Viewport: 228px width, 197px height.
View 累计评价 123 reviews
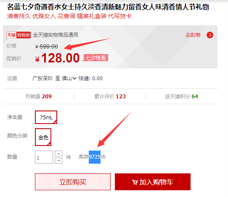coord(110,96)
